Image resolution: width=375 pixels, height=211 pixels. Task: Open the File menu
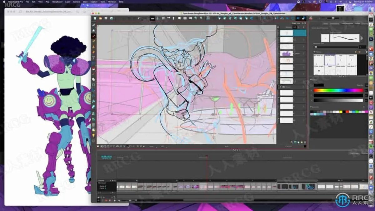[x=27, y=2]
